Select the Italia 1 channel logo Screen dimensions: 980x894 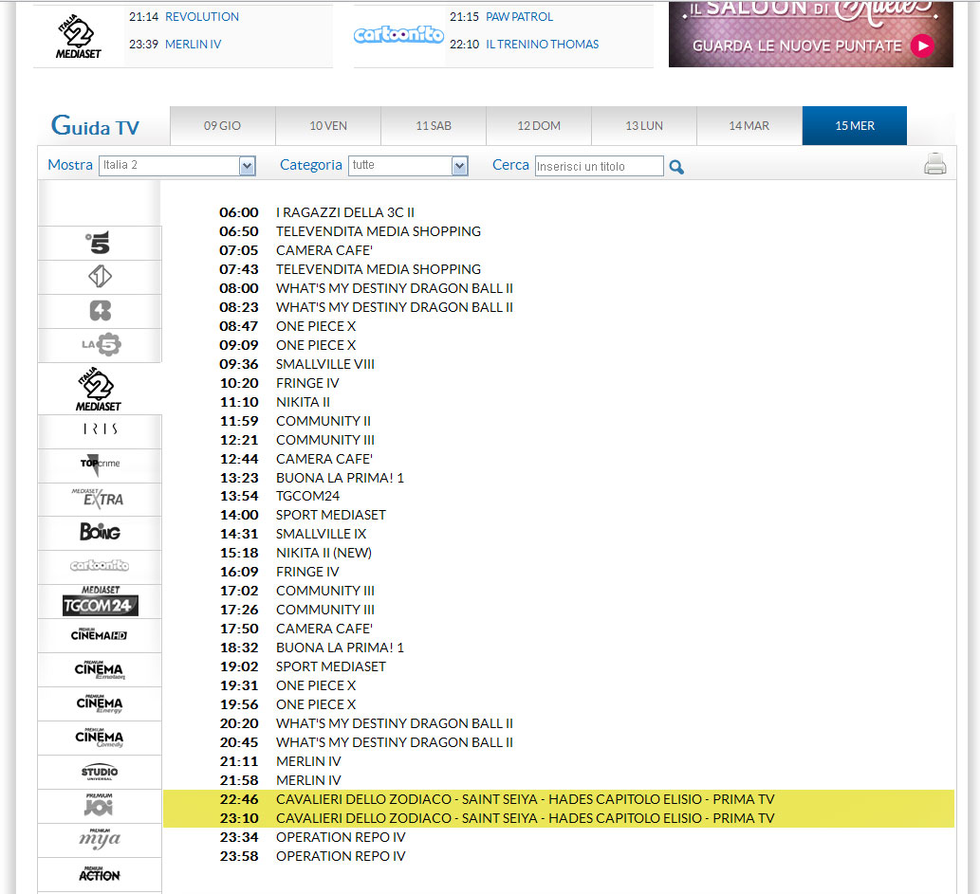point(100,276)
